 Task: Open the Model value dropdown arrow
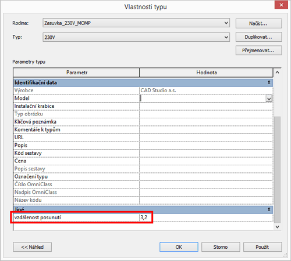pos(269,99)
